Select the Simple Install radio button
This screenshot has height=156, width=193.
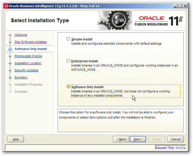[68, 39]
